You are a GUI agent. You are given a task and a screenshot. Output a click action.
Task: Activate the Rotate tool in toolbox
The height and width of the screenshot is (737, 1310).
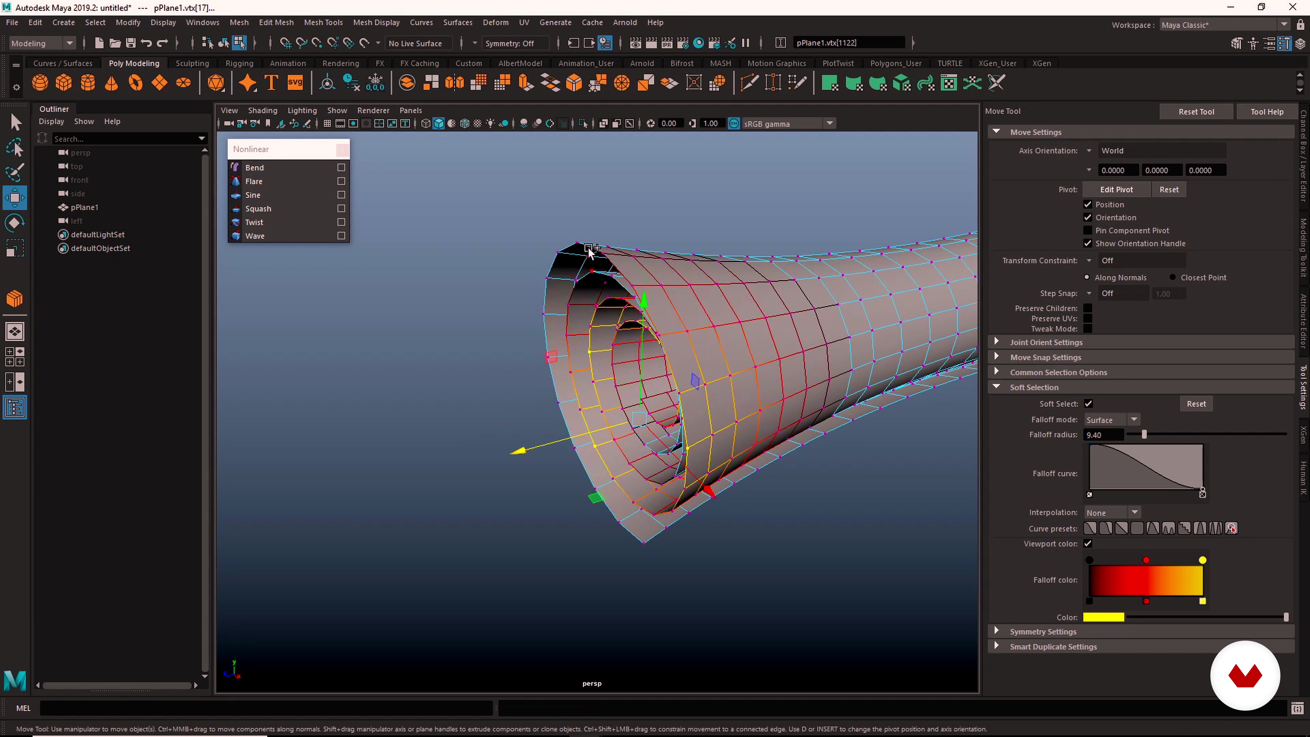[x=15, y=223]
